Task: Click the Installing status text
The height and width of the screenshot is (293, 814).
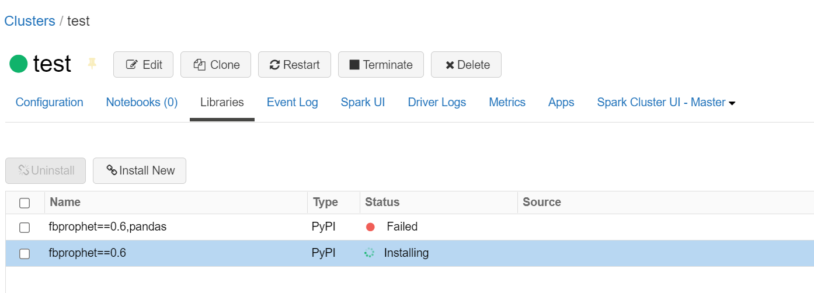Action: coord(406,253)
